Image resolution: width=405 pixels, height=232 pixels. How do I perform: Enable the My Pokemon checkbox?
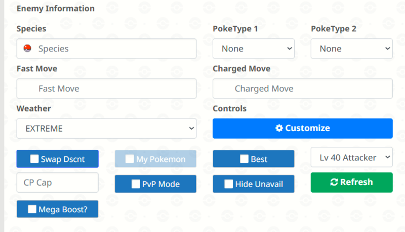[130, 159]
